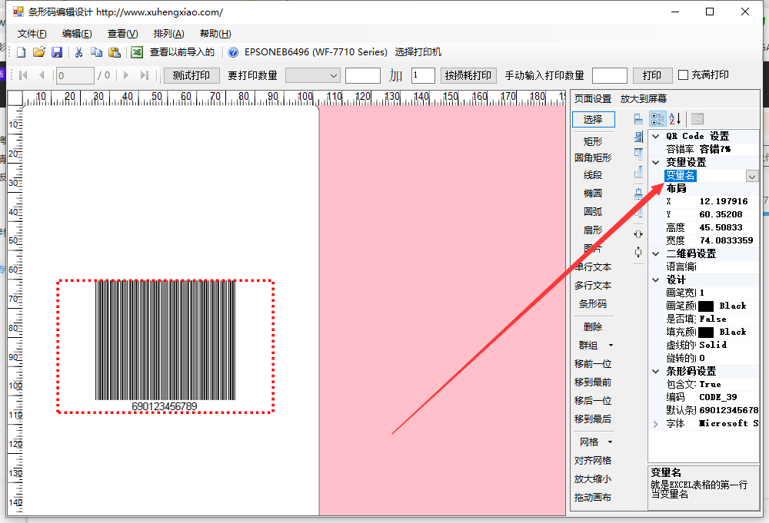The image size is (769, 523).
Task: Collapse the QR Code 设置 section
Action: 656,136
